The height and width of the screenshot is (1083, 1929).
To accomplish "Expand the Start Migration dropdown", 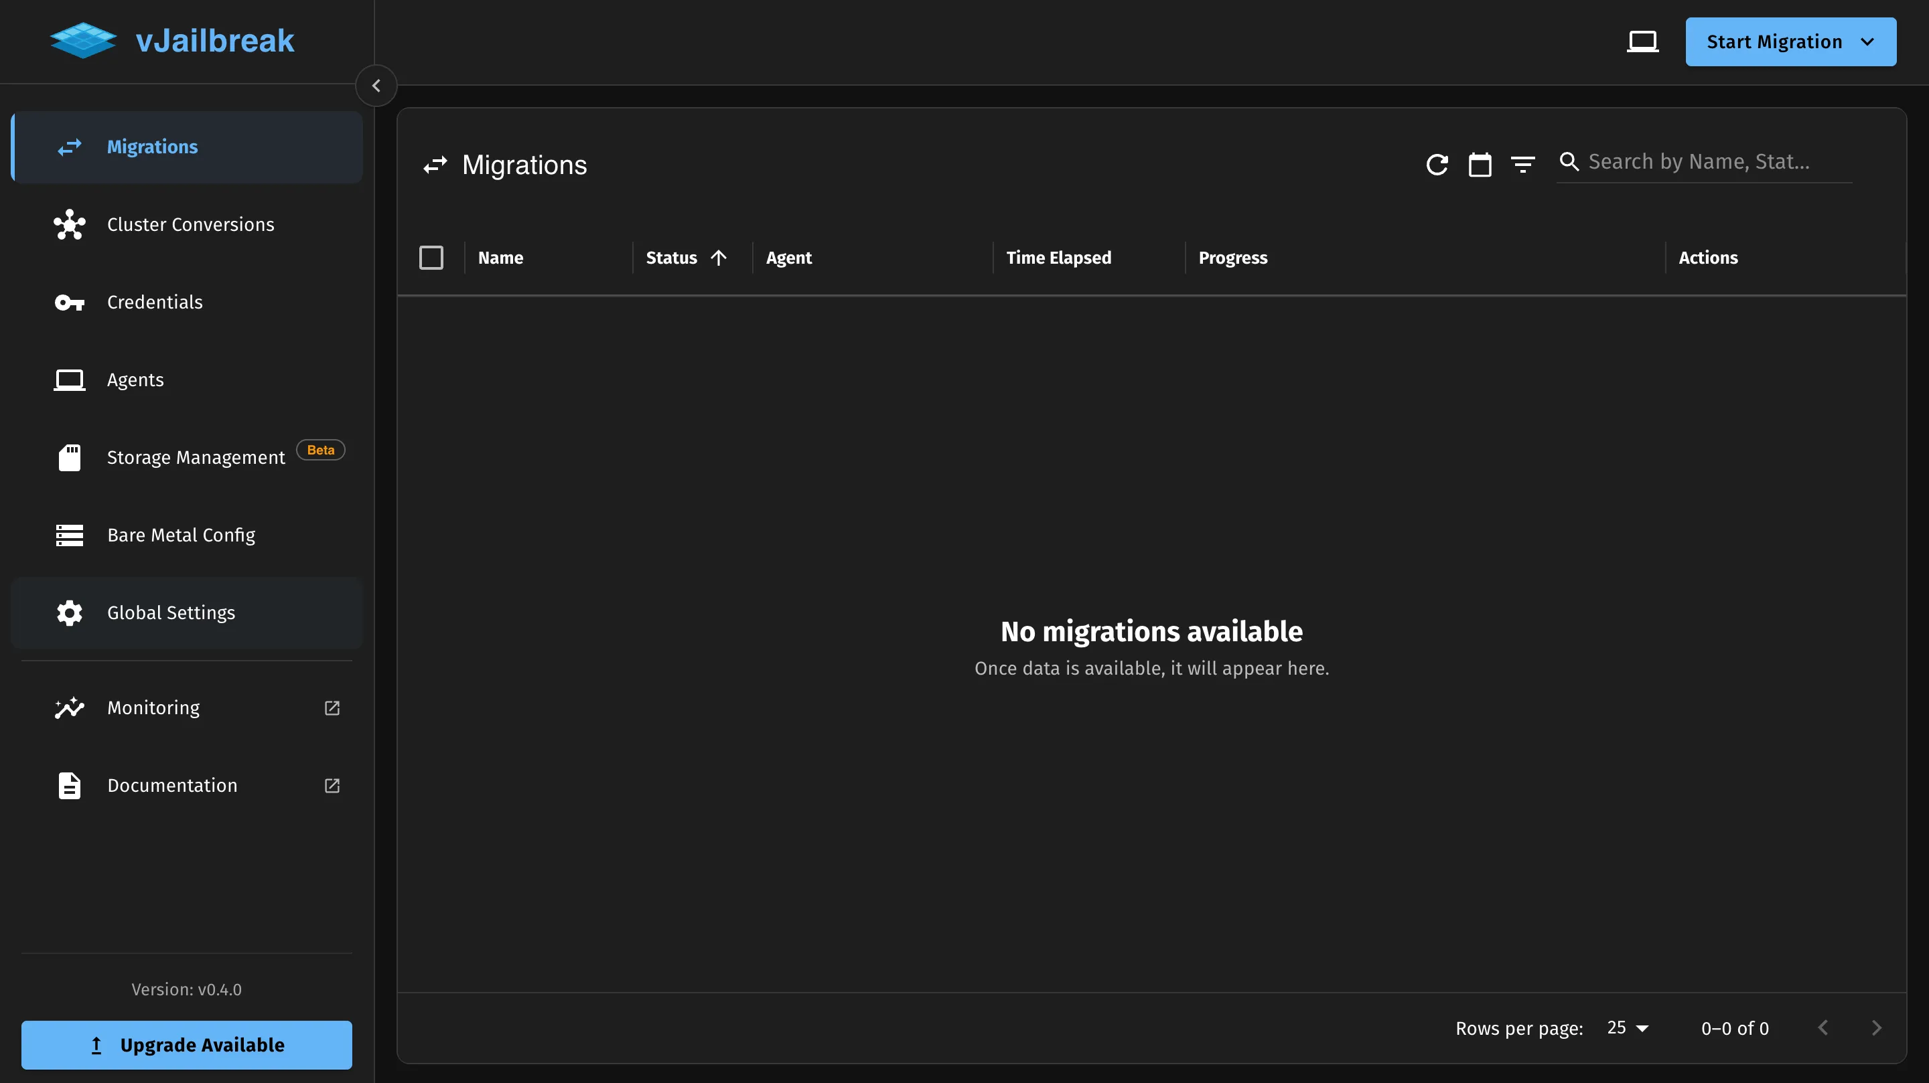I will [x=1867, y=42].
